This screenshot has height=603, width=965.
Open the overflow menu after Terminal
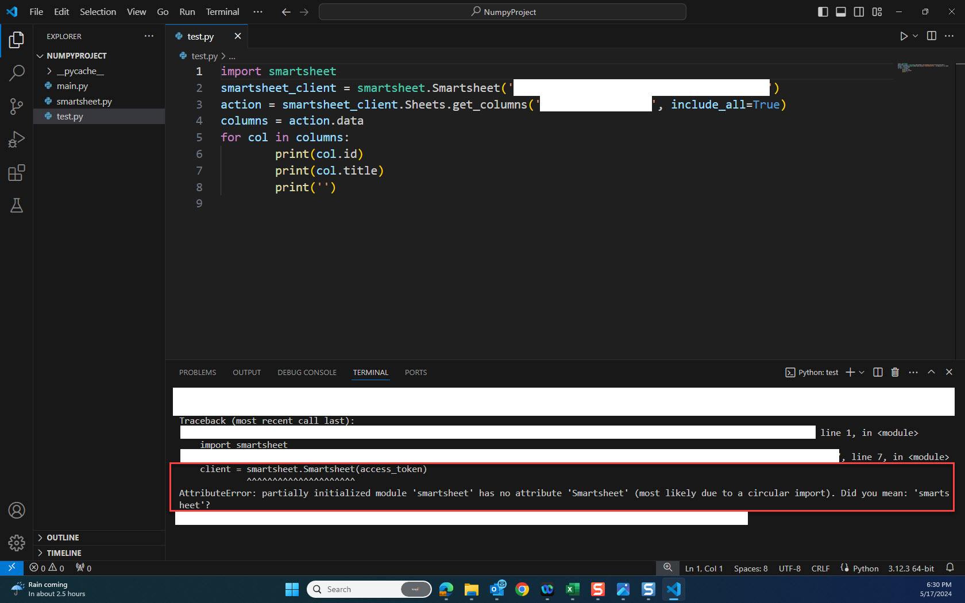pyautogui.click(x=258, y=11)
